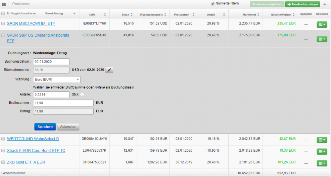331x177 pixels.
Task: Collapse the Positionen panel with the up arrow
Action: click(x=325, y=4)
